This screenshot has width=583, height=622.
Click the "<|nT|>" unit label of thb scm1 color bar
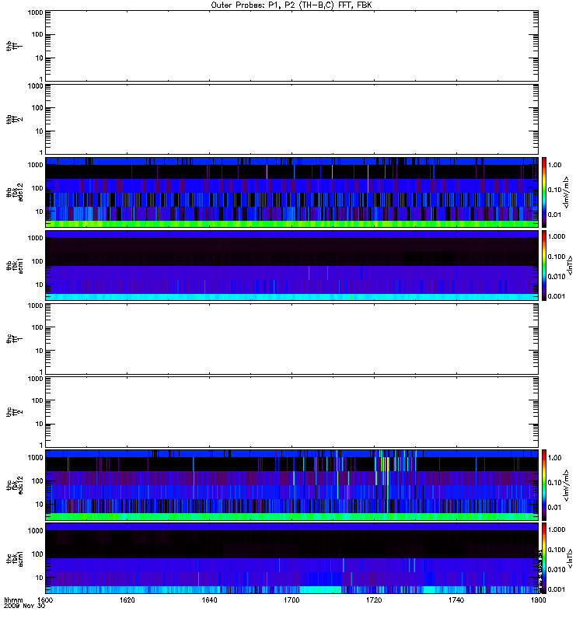(x=570, y=265)
